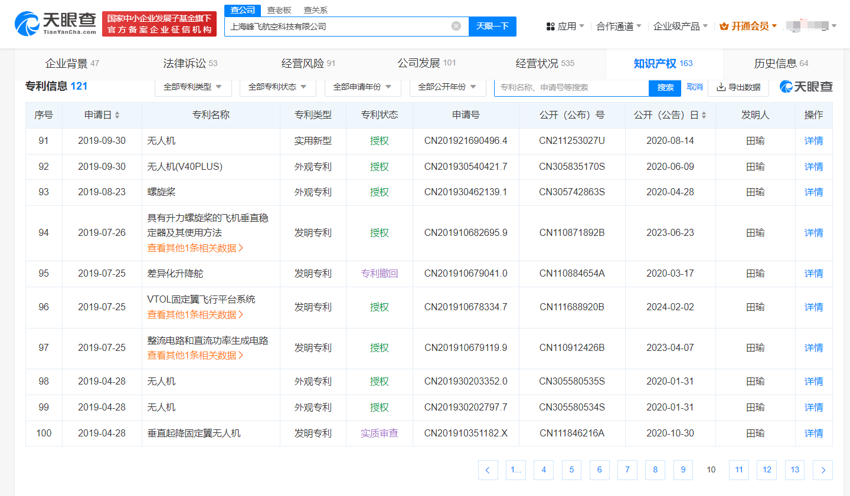The image size is (850, 496).
Task: Click the 天眼一下 search button
Action: (x=492, y=26)
